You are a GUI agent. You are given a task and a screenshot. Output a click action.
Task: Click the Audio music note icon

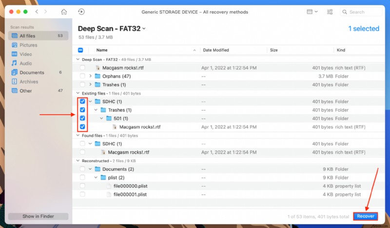pyautogui.click(x=15, y=63)
